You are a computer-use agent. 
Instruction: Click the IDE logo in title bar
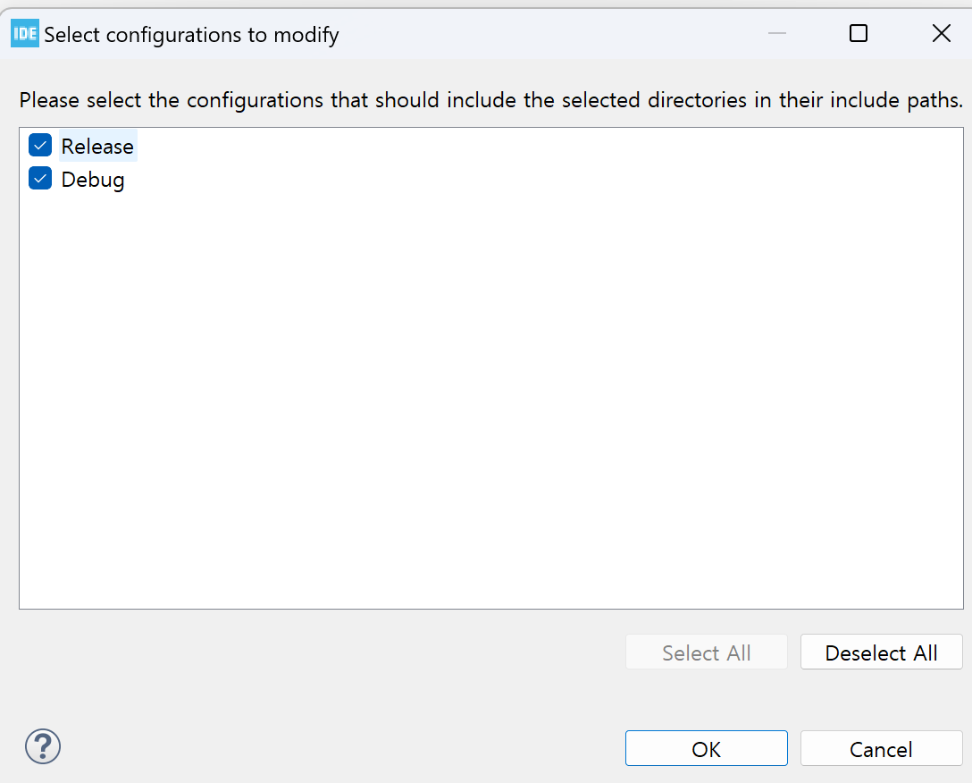(x=24, y=34)
